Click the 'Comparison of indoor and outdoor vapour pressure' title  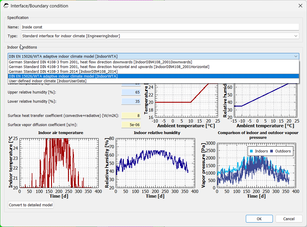pyautogui.click(x=258, y=135)
